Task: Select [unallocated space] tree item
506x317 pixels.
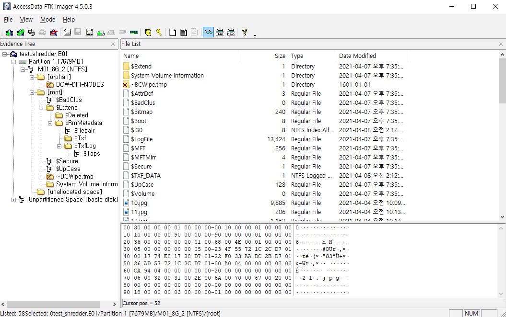Action: click(74, 192)
